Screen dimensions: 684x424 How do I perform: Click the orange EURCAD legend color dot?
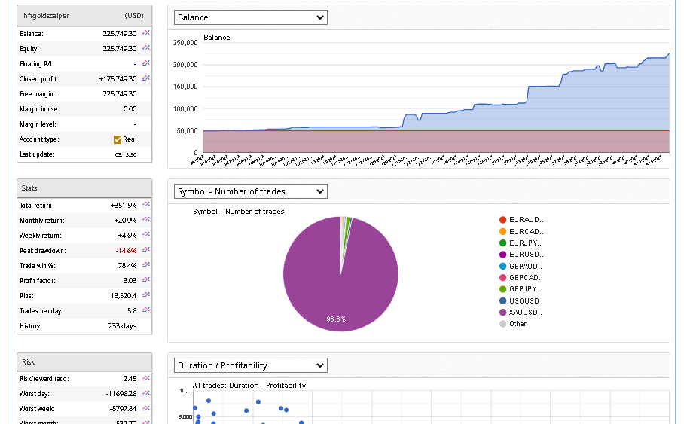tap(503, 231)
